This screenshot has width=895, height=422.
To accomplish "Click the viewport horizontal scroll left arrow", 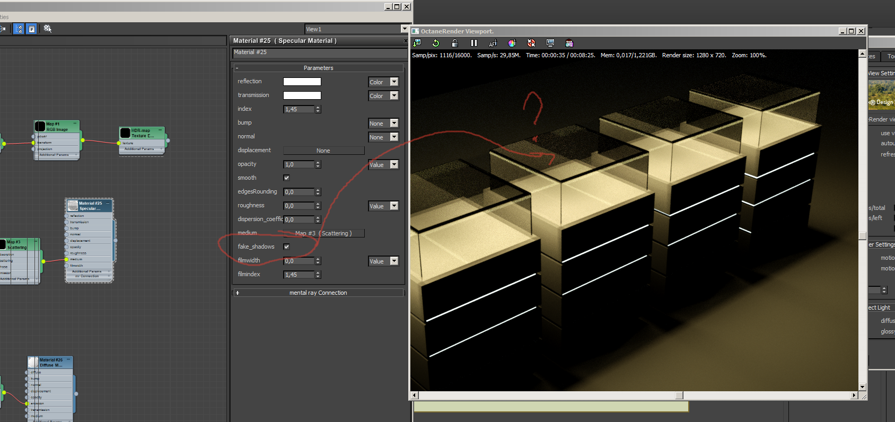I will [415, 395].
